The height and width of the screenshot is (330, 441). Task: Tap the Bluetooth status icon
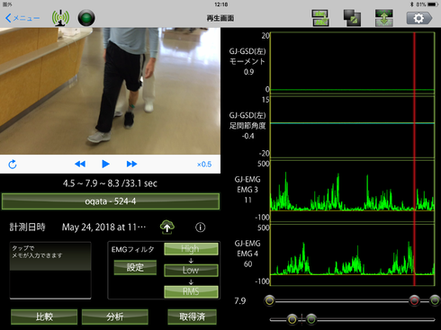pyautogui.click(x=412, y=4)
